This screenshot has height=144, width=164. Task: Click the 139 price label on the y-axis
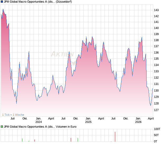click(156, 34)
